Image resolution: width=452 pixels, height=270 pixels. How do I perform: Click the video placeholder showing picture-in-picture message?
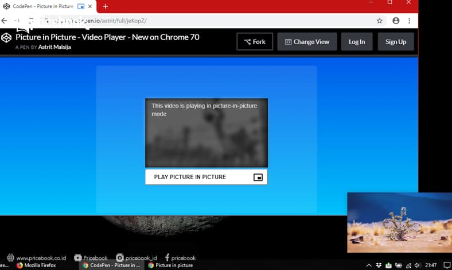coord(206,133)
